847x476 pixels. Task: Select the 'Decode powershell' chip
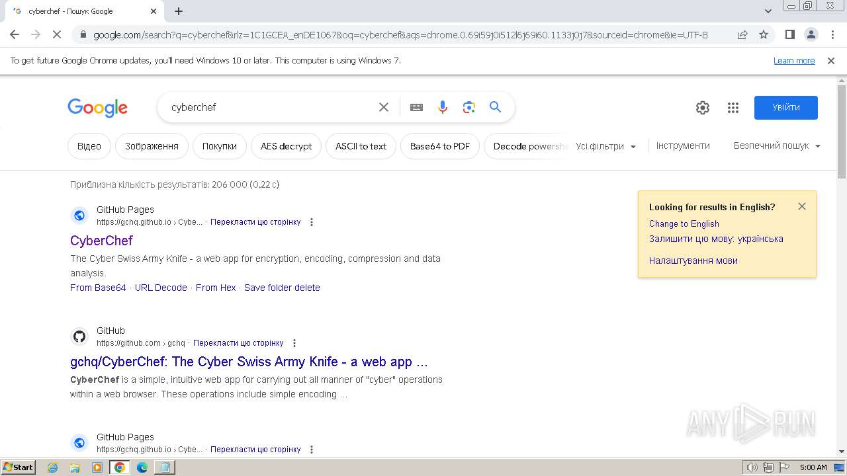tap(527, 146)
